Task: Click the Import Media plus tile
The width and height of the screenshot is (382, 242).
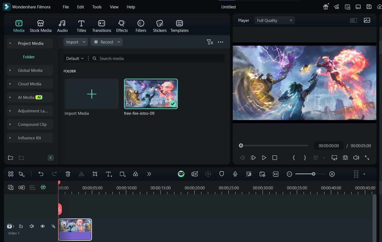Action: click(92, 94)
